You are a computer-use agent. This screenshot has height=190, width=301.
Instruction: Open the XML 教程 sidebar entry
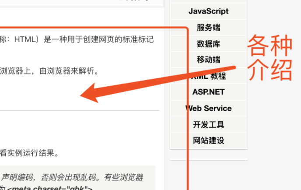click(208, 76)
